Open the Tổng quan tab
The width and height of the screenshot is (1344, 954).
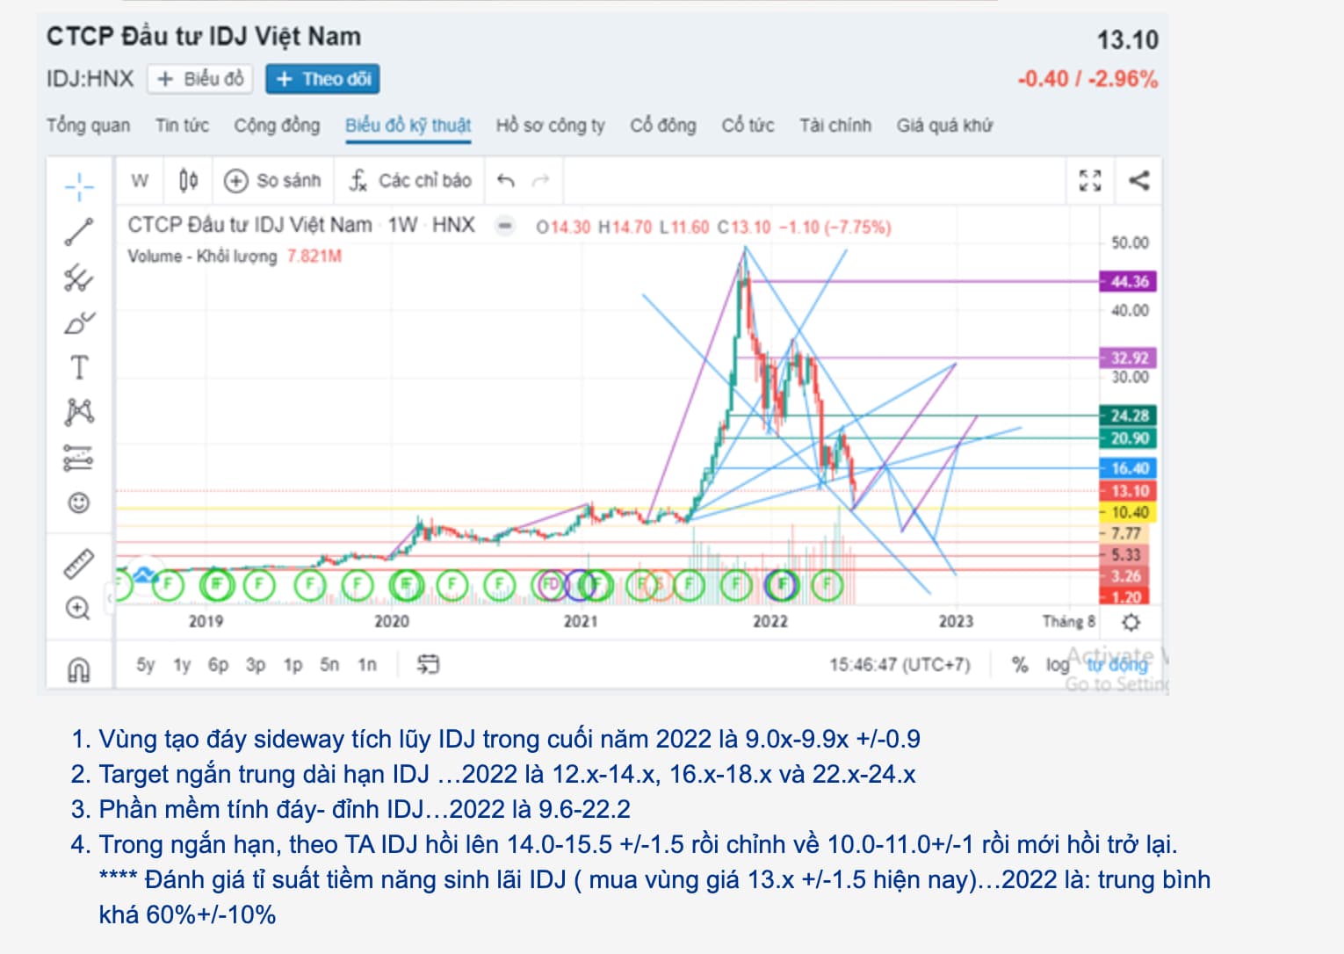[88, 126]
